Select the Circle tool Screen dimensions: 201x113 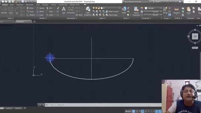coord(11,10)
